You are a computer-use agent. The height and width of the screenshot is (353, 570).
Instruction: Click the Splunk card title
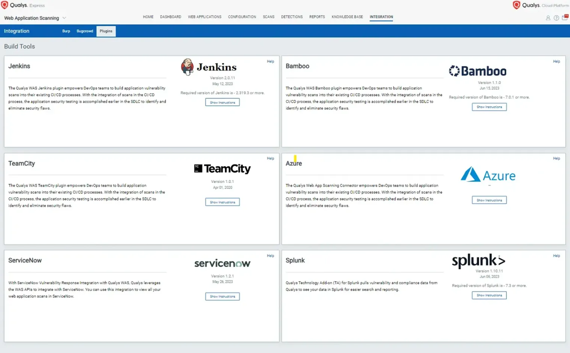click(x=295, y=260)
